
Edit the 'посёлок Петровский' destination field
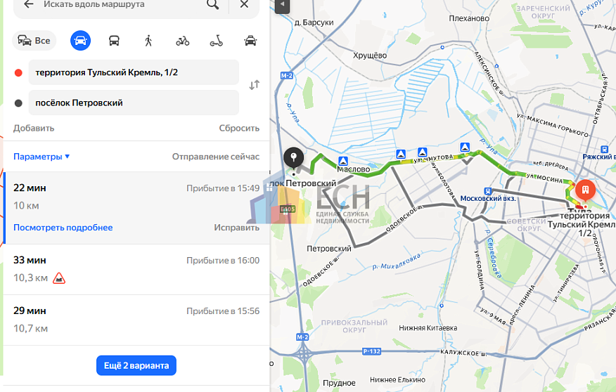[x=134, y=103]
